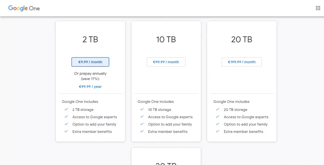This screenshot has width=324, height=165.
Task: Click the 10 TB plan heading
Action: 166,40
